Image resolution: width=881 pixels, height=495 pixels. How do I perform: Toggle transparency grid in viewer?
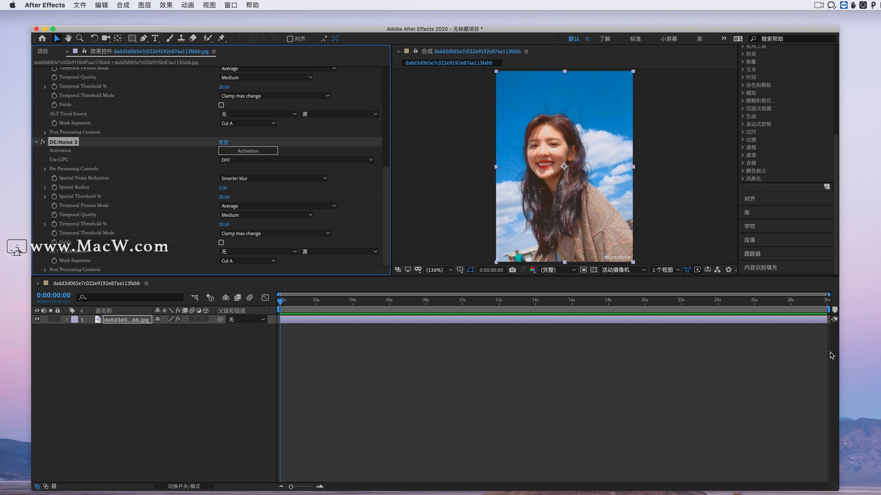[594, 270]
